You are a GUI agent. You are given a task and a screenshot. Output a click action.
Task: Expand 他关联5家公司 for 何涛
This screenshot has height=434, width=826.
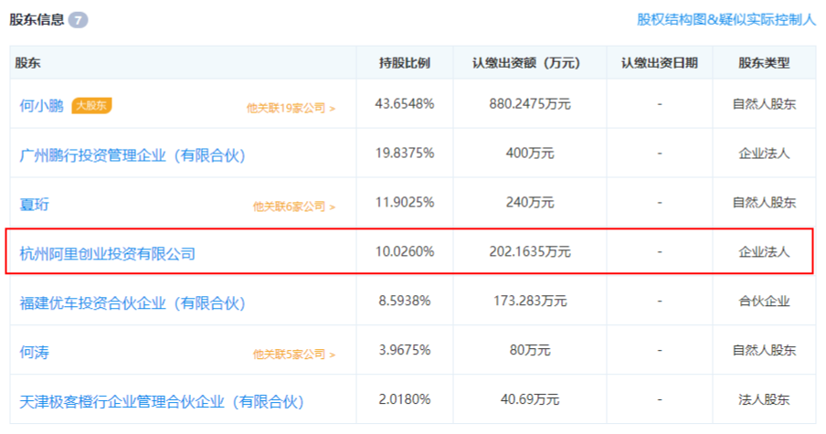294,354
